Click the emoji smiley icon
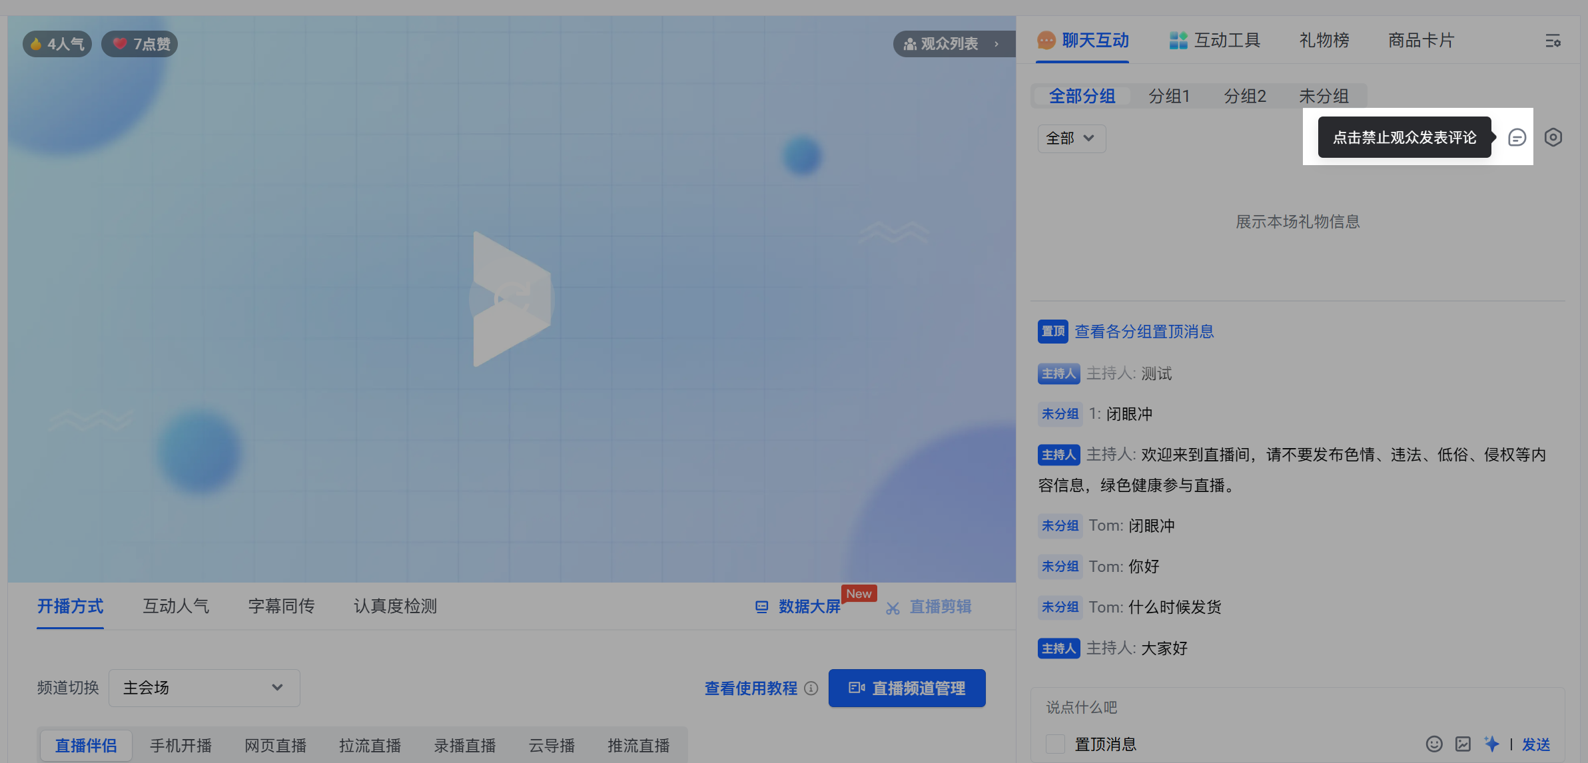 point(1434,744)
